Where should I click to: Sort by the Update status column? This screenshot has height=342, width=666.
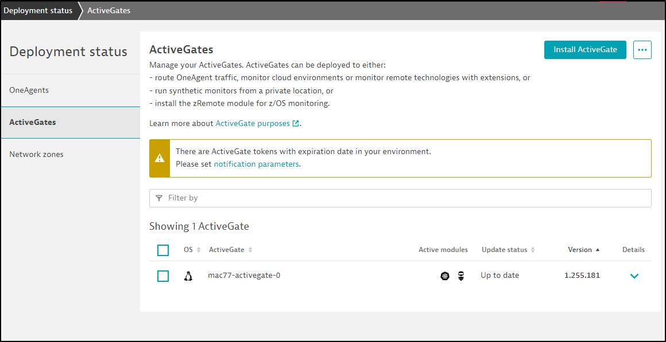click(508, 250)
